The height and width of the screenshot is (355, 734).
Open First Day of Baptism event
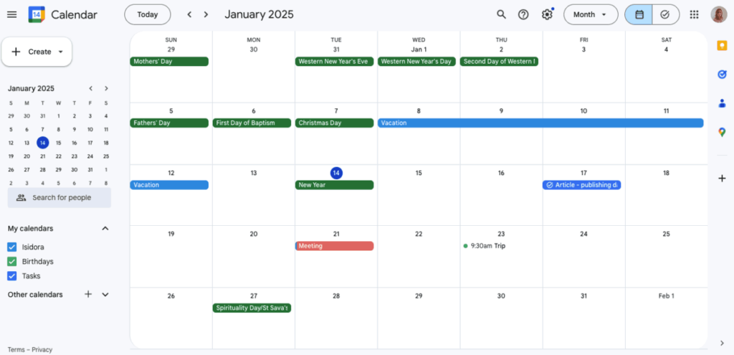252,123
